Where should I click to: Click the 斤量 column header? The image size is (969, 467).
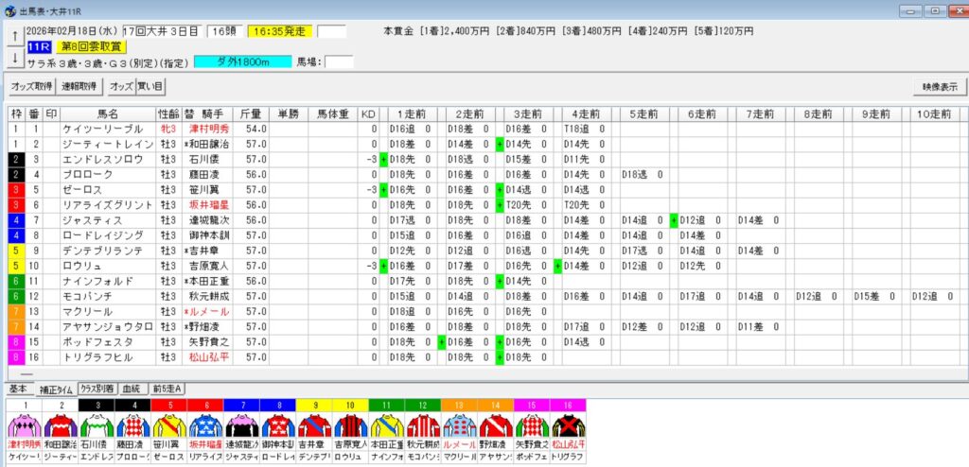coord(251,113)
